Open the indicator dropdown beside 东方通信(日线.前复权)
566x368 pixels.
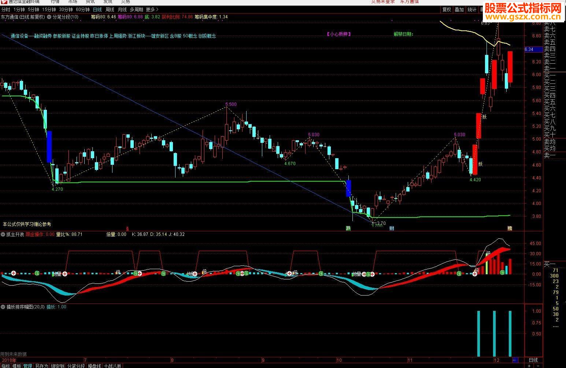(49, 17)
